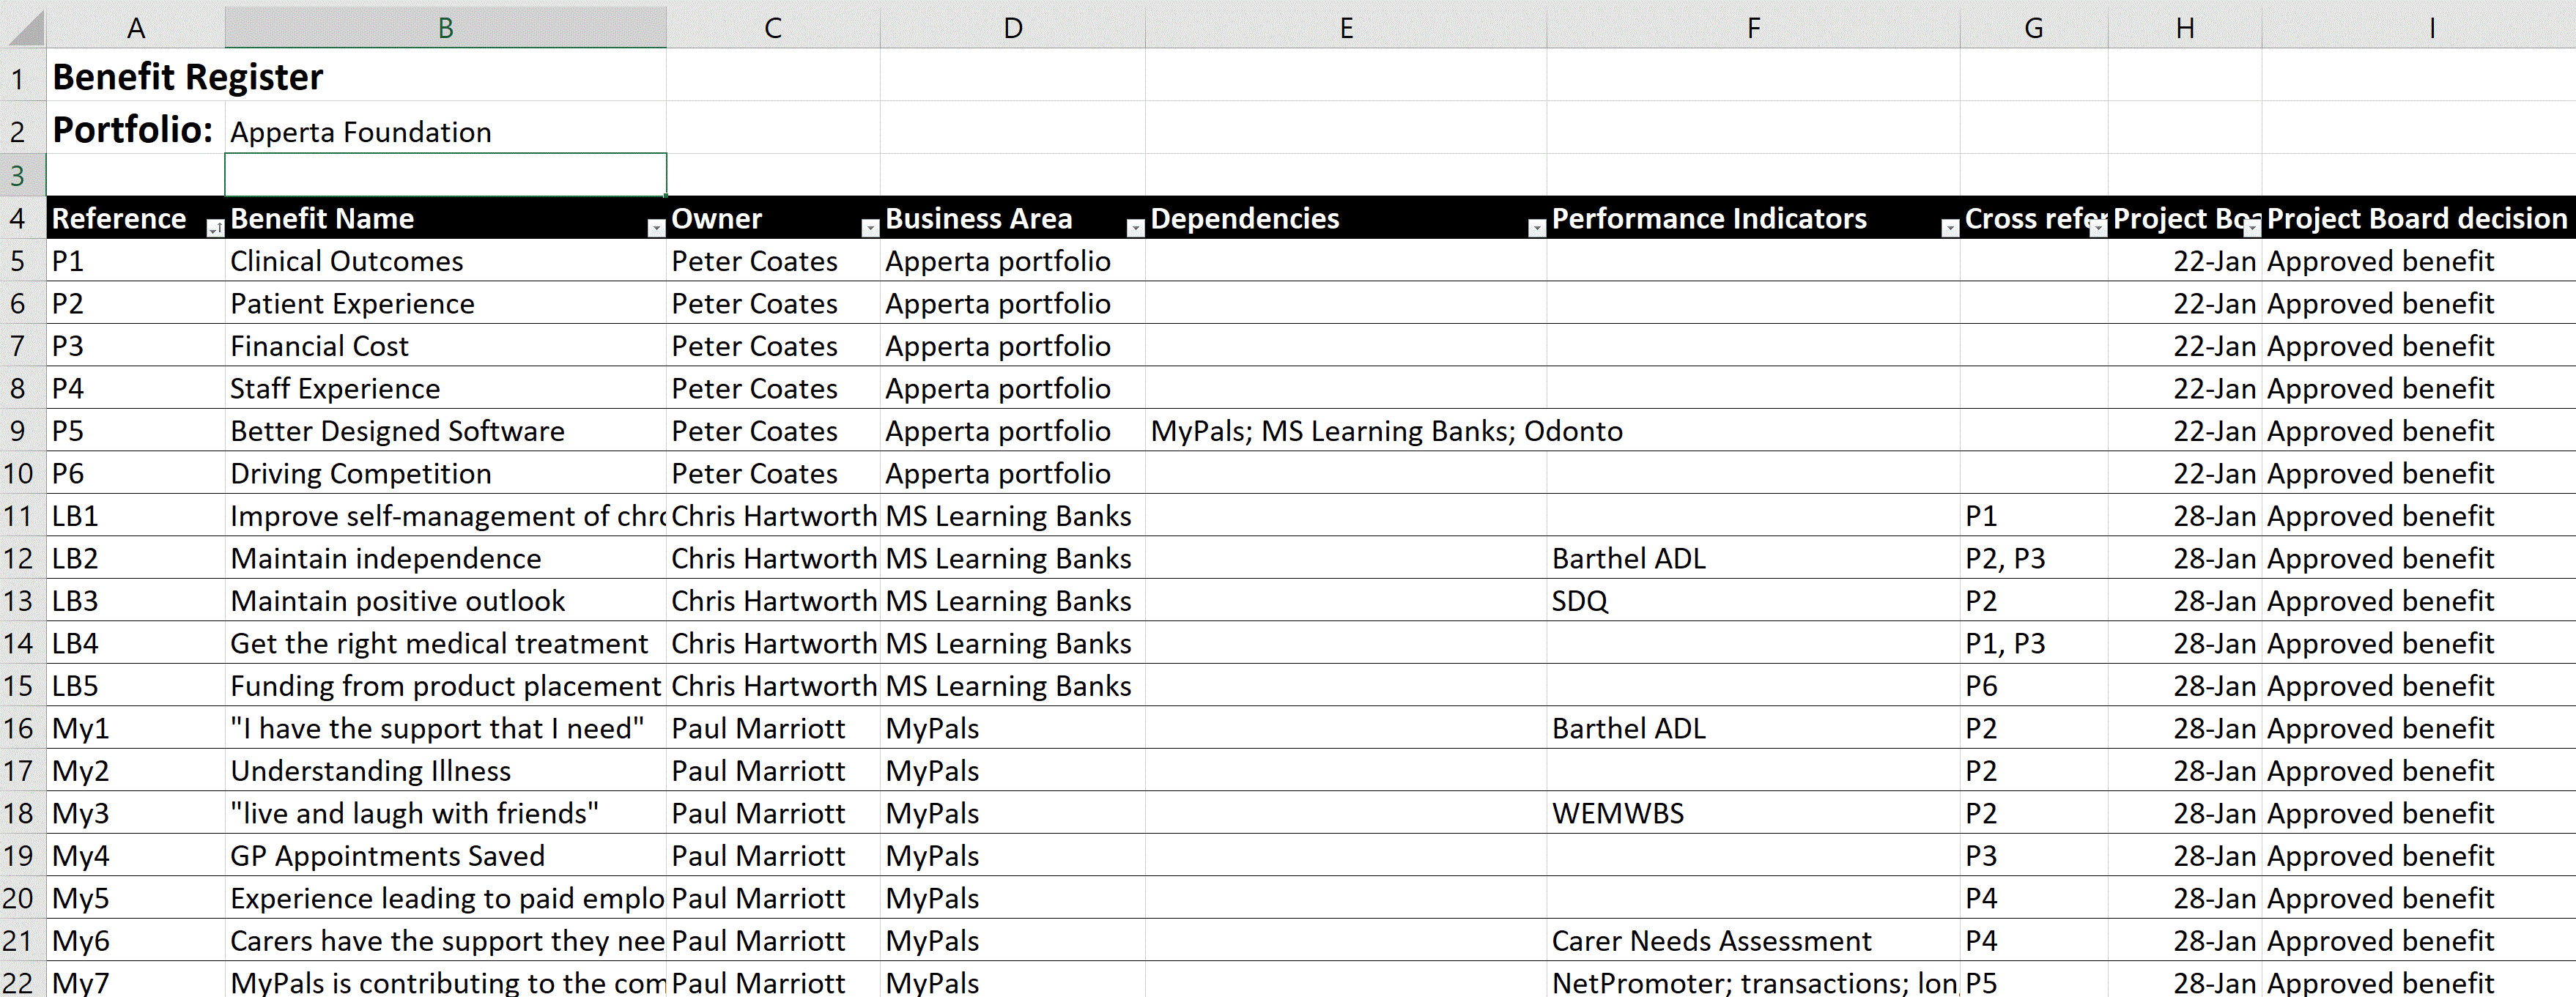This screenshot has height=997, width=2576.
Task: Click the Clinical Outcomes cell
Action: 346,261
